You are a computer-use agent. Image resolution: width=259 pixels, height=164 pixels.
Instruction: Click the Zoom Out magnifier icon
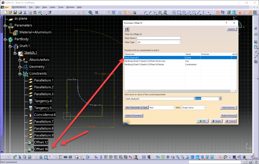[183, 157]
